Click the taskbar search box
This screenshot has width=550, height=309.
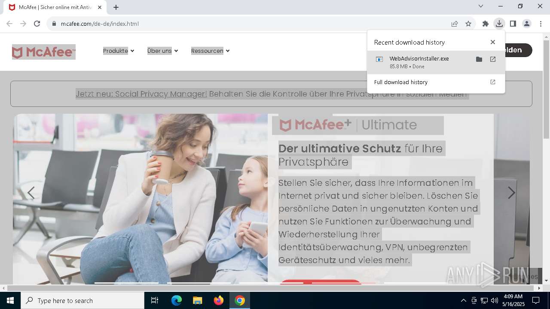pyautogui.click(x=82, y=300)
